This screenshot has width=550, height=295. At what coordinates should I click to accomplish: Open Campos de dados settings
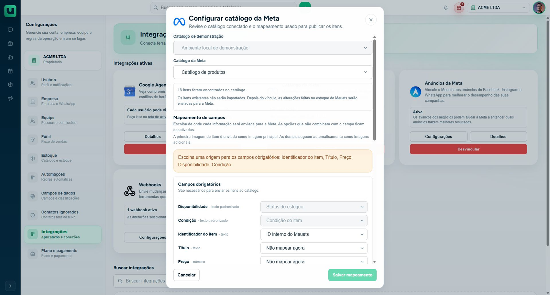coord(63,196)
